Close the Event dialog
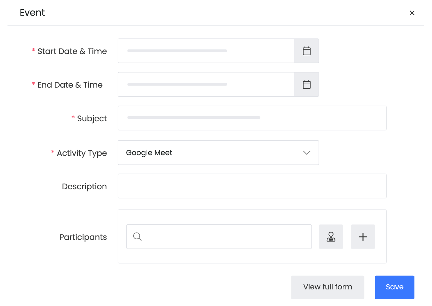 412,13
